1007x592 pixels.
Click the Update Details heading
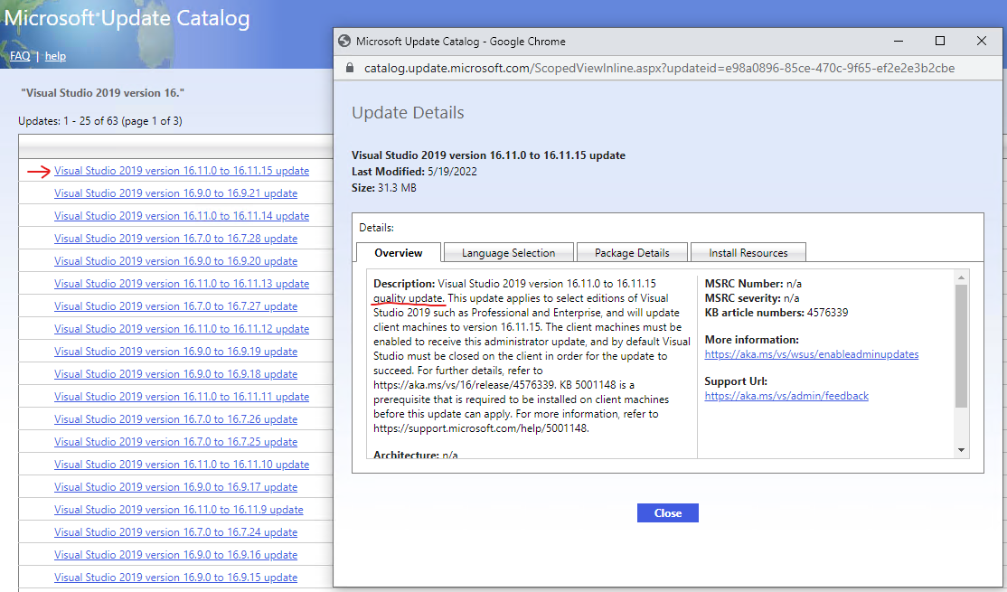[x=408, y=112]
